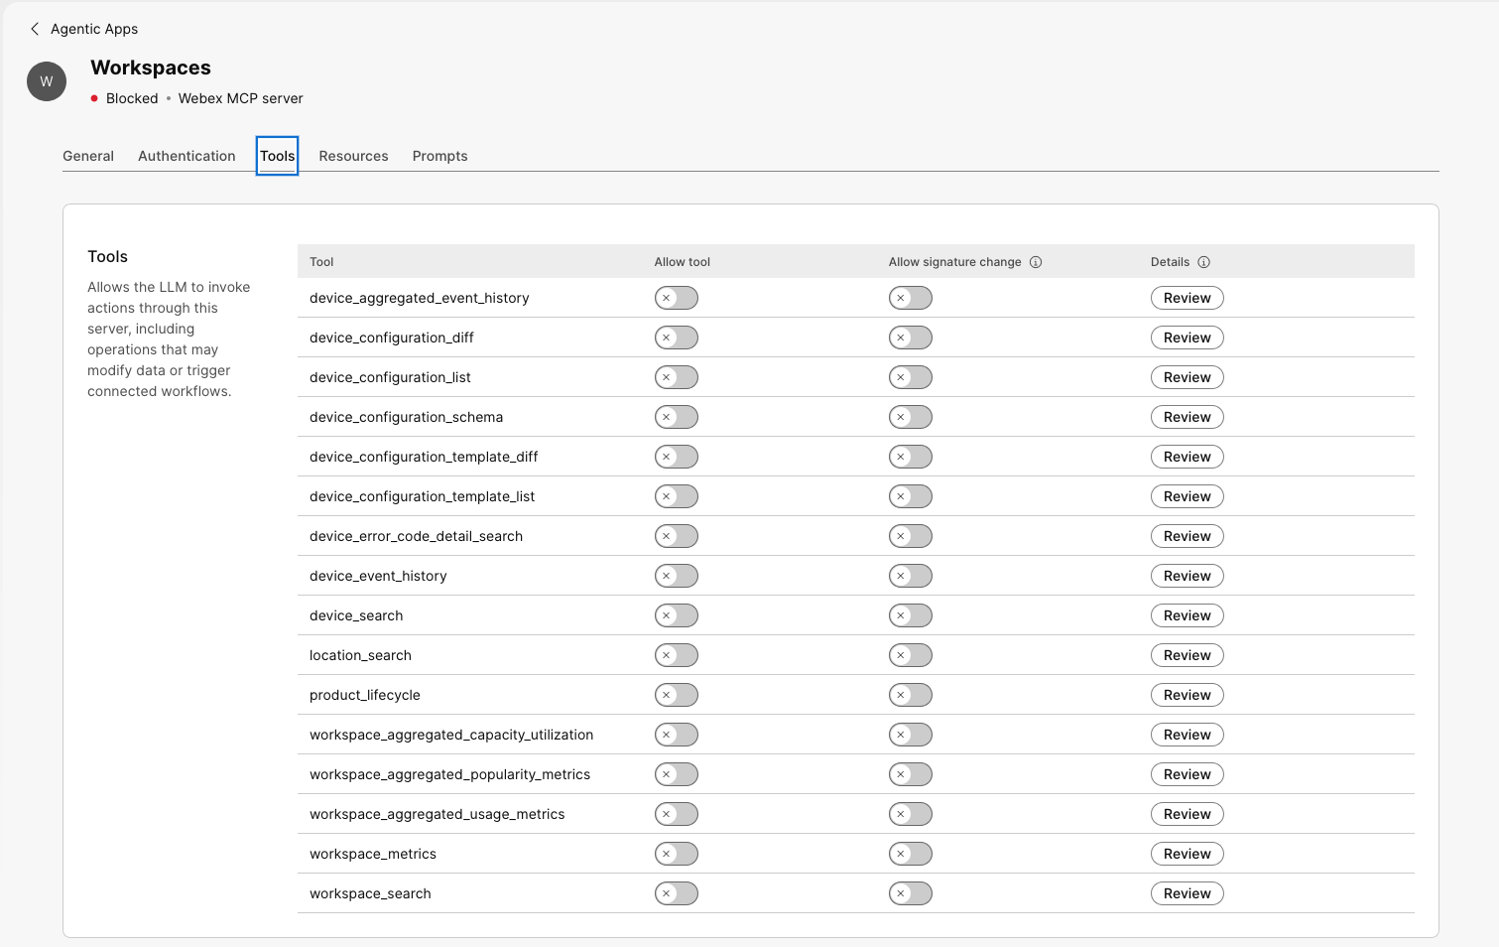Enable Allow tool for product_lifecycle

tap(677, 695)
